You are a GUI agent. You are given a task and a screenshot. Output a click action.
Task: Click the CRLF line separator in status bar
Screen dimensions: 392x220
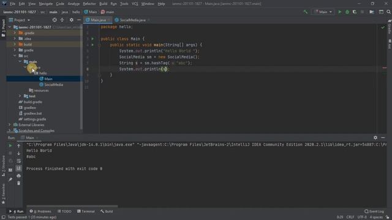click(x=350, y=218)
